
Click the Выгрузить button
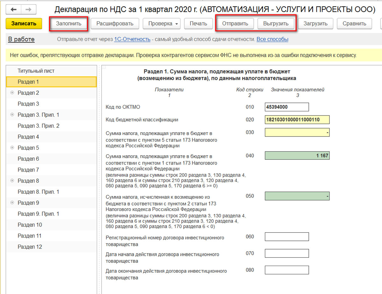[276, 24]
